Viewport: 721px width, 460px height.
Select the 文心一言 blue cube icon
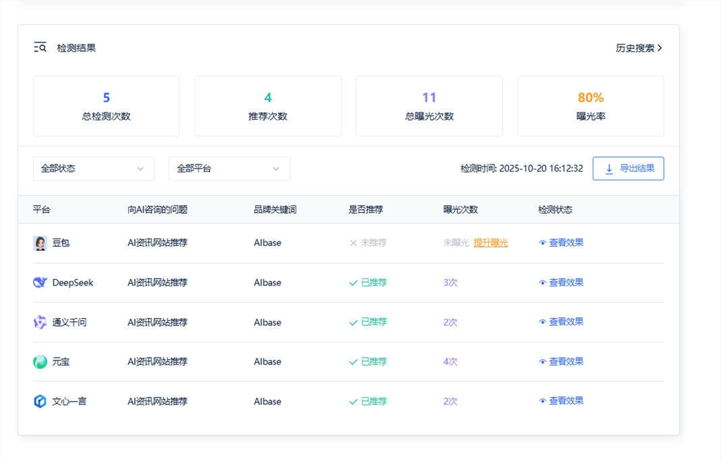[40, 402]
